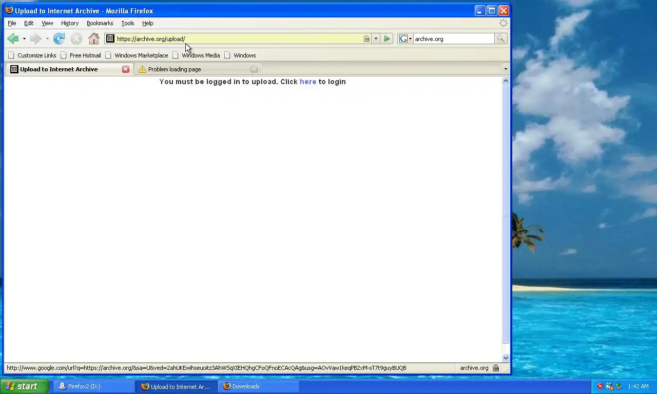Go back with the green Back arrow

[13, 38]
